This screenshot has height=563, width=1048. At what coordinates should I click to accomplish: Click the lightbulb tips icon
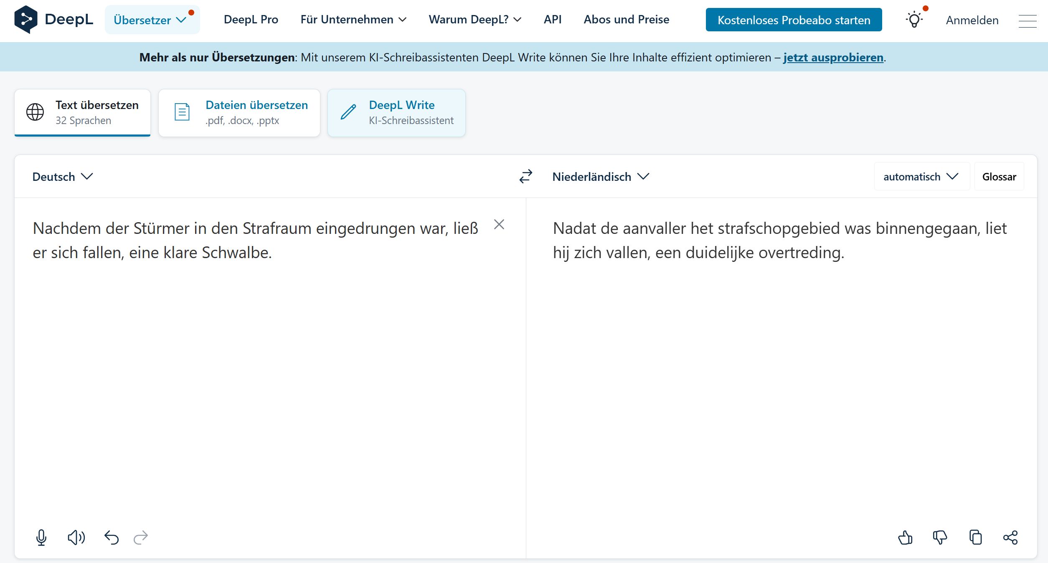pyautogui.click(x=914, y=20)
